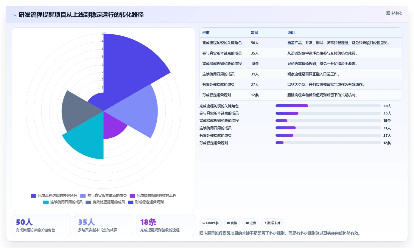The height and width of the screenshot is (248, 414).
Task: Click the 有效处理提醒的成员 progress bar
Action: coord(328,135)
